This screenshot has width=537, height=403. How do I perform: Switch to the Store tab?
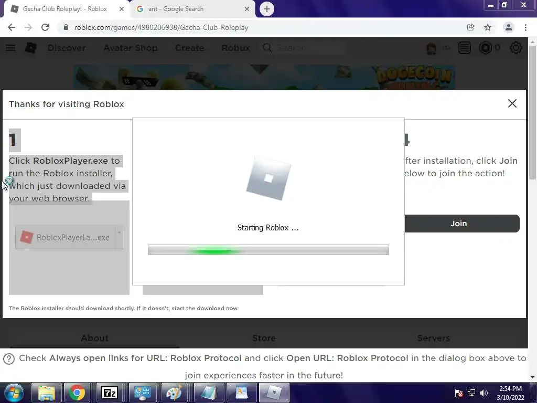(x=264, y=338)
